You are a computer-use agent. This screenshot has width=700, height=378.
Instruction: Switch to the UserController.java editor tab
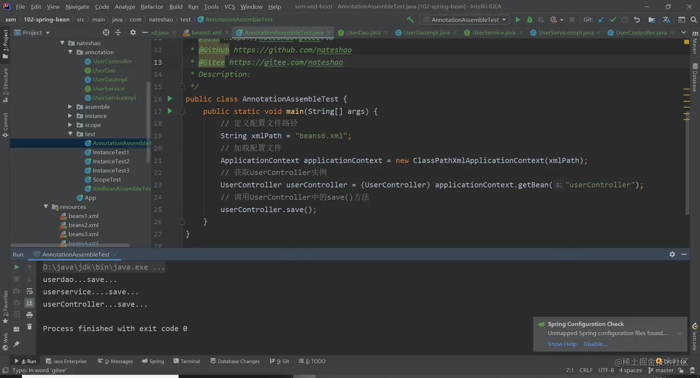click(641, 32)
